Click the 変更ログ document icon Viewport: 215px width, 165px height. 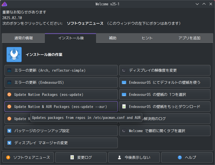pyautogui.click(x=72, y=157)
